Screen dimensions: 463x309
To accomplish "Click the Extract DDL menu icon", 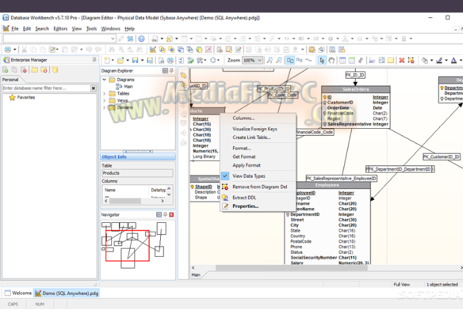I will [x=225, y=198].
